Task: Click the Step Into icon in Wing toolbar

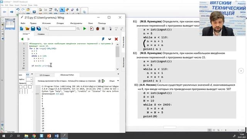Action: (110, 29)
